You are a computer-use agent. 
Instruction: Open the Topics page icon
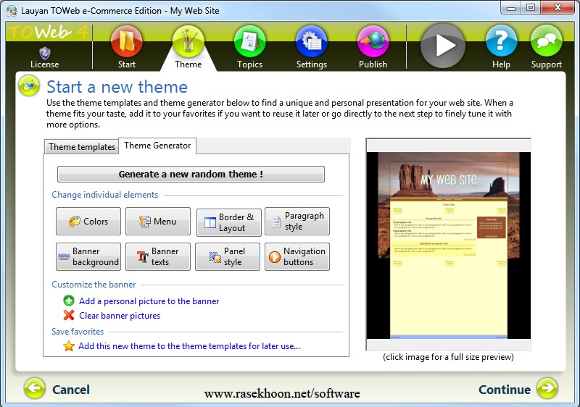(x=249, y=41)
